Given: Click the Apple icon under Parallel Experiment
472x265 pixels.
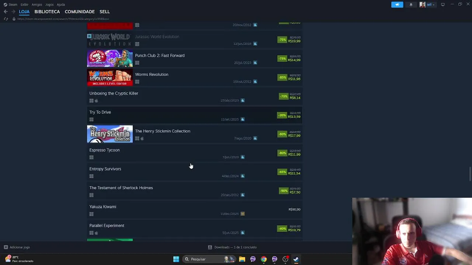Looking at the screenshot, I should pos(96,233).
